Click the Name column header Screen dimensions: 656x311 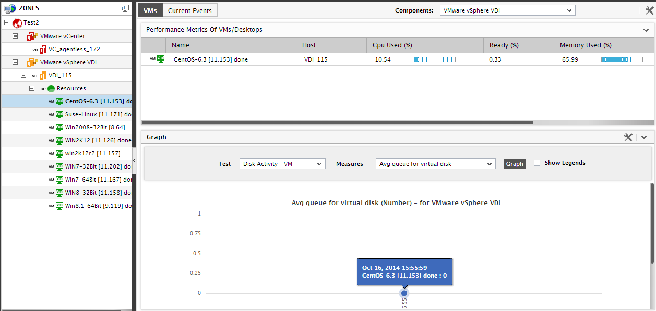pyautogui.click(x=231, y=45)
